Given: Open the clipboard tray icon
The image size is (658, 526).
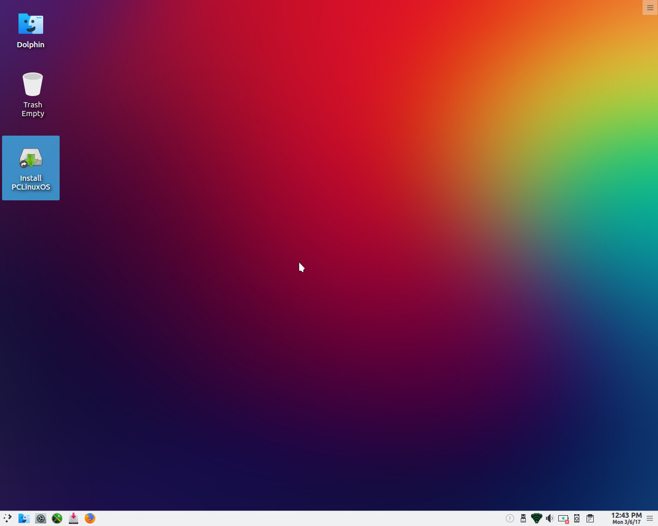Looking at the screenshot, I should [590, 518].
